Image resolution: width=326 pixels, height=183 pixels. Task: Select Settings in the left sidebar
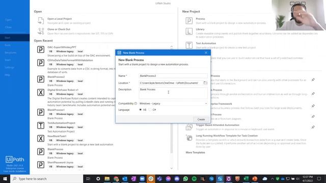tap(9, 68)
